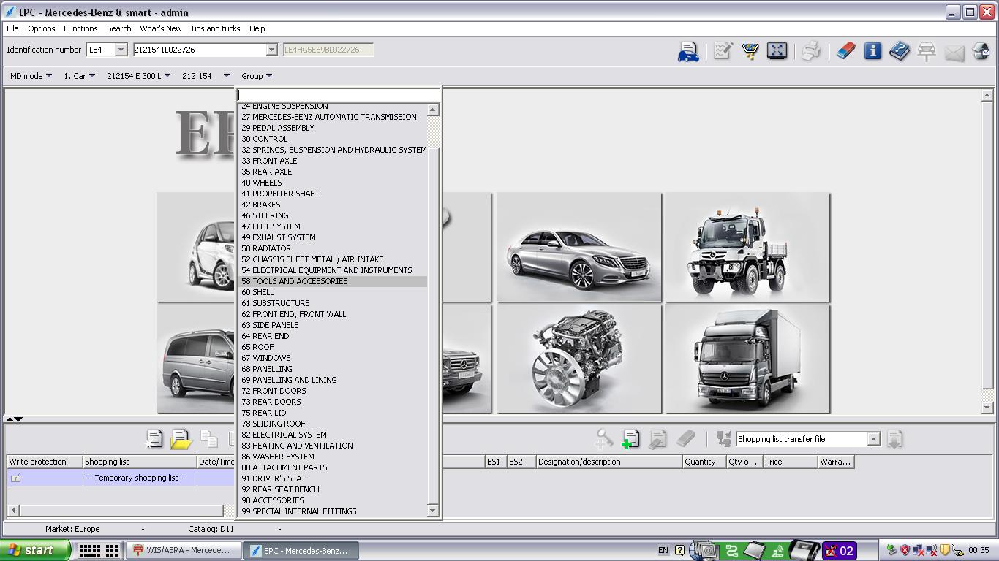Expand Shopping list transfer file dropdown
Image resolution: width=999 pixels, height=561 pixels.
[873, 439]
